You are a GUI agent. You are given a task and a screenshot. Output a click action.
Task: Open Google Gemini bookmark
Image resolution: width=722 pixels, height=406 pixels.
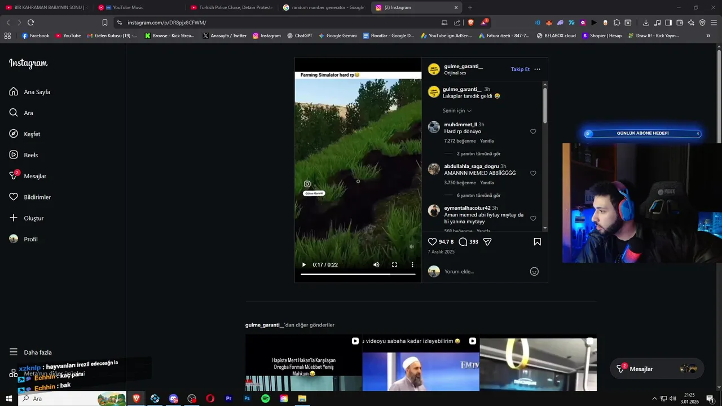tap(337, 36)
